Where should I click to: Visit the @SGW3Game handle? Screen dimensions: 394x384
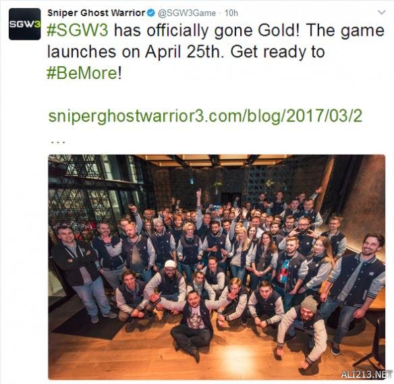(x=187, y=13)
